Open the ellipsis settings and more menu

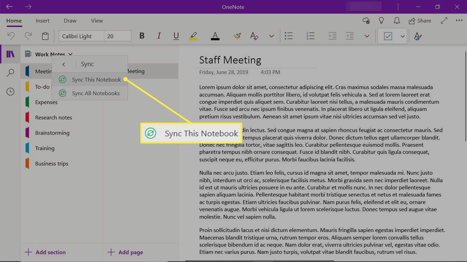459,21
